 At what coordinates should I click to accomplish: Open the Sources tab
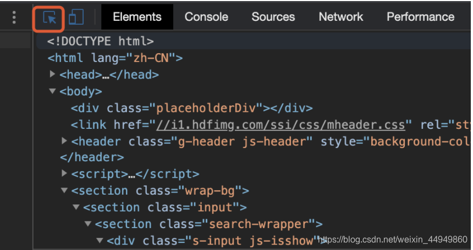coord(273,17)
